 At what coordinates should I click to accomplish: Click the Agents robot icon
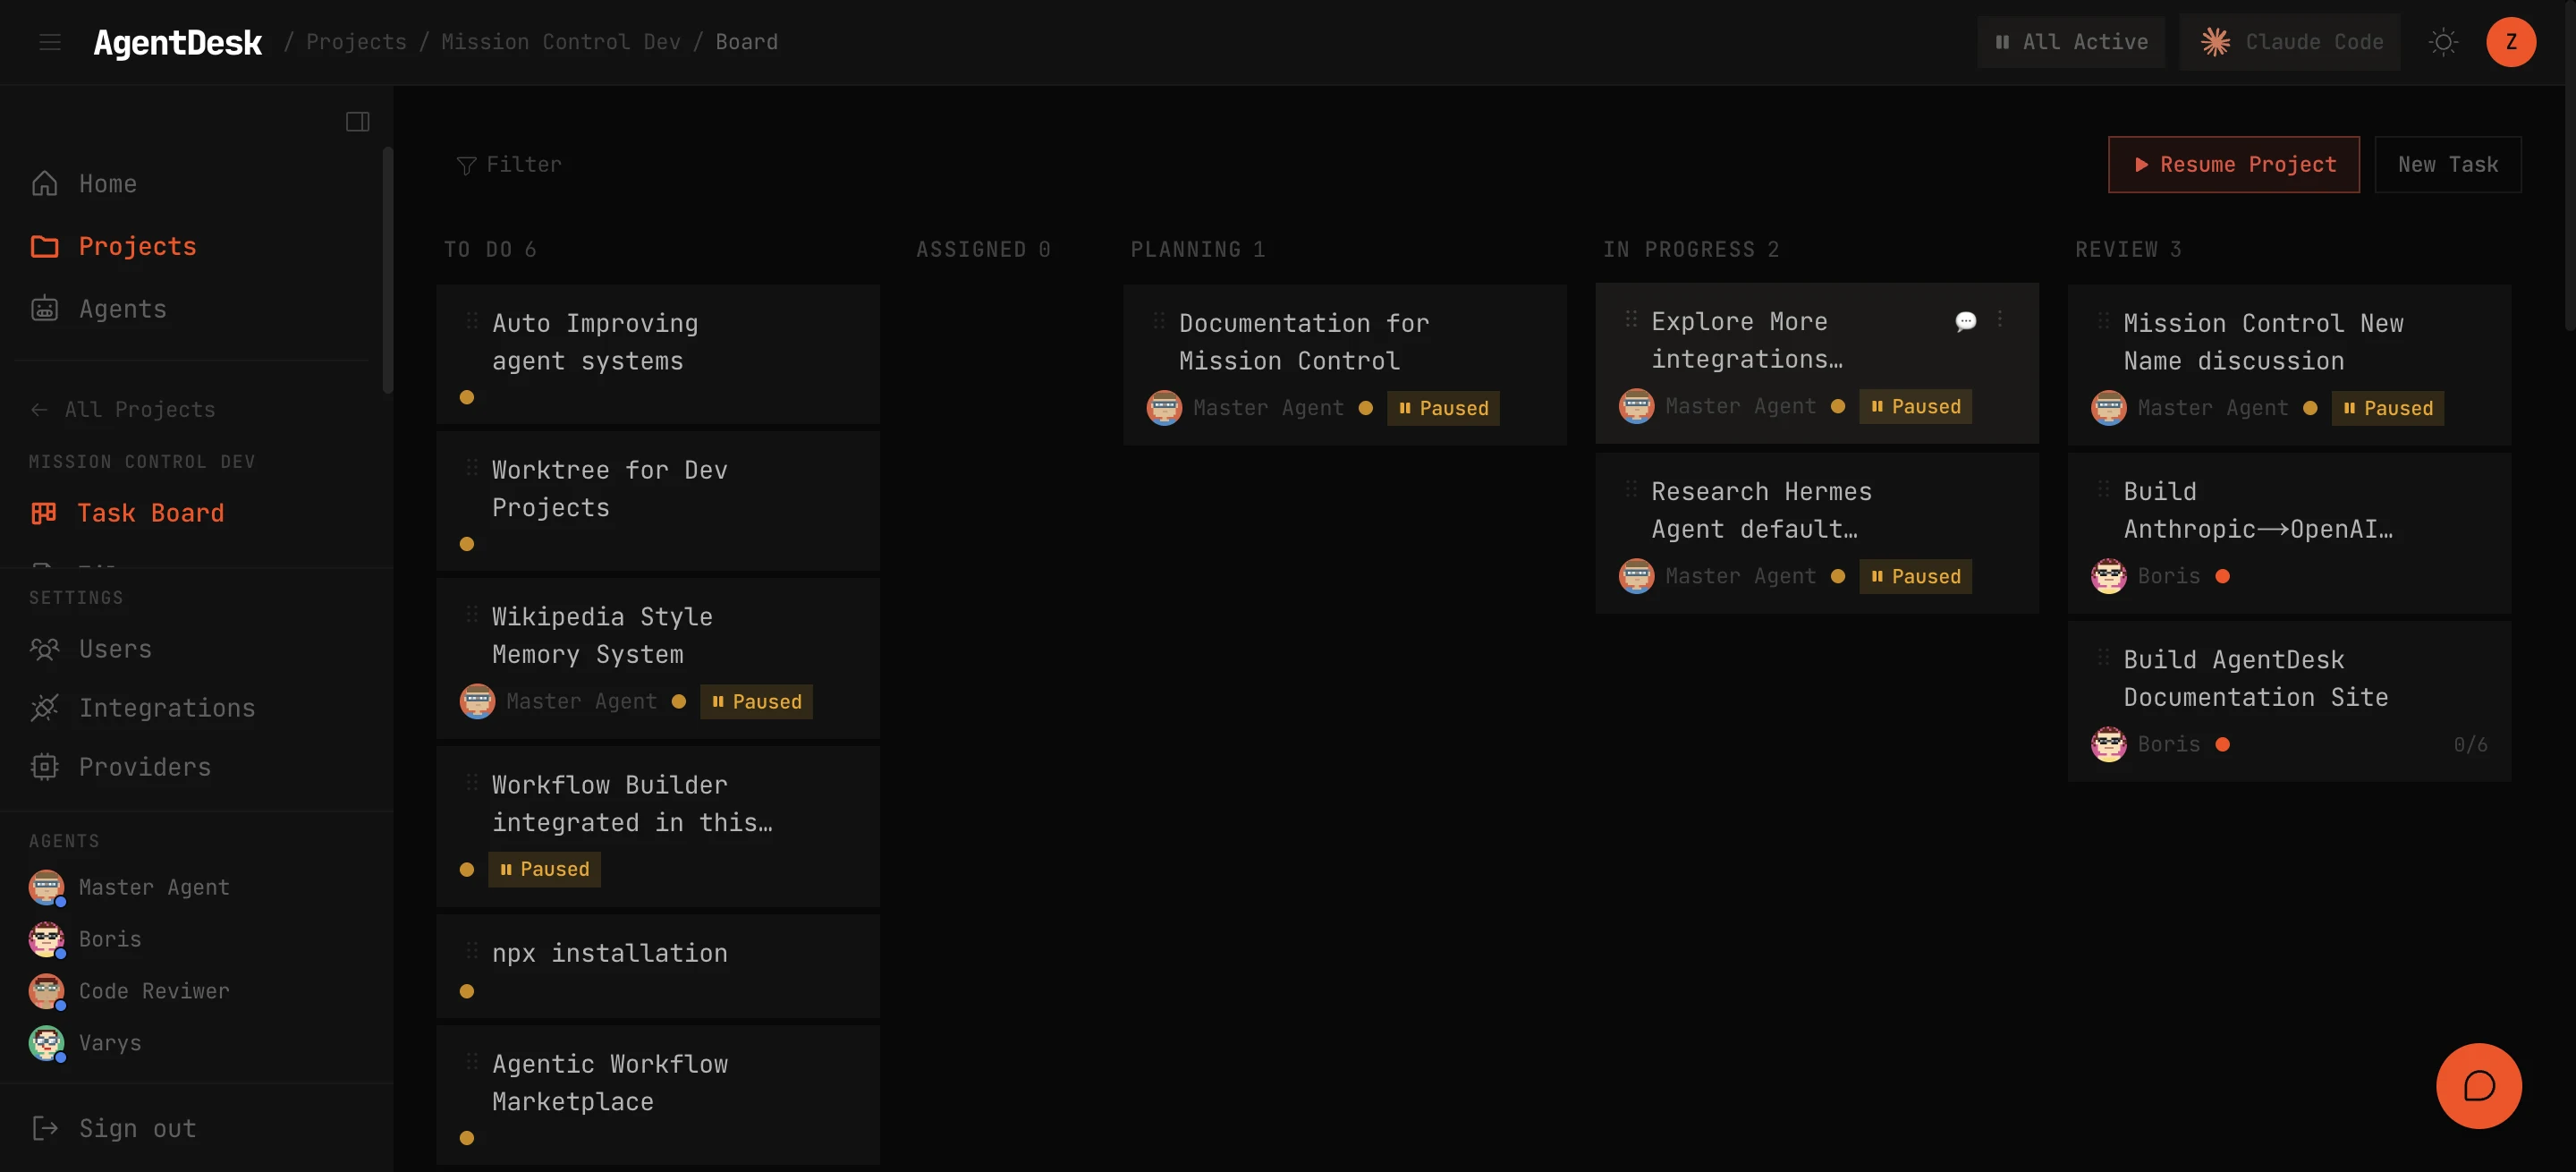click(45, 308)
